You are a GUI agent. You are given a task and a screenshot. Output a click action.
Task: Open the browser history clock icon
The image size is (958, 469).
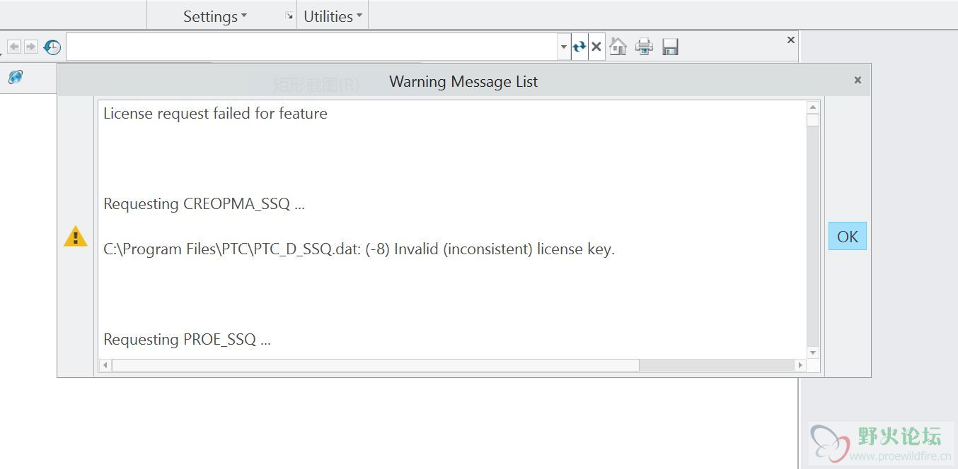coord(52,47)
